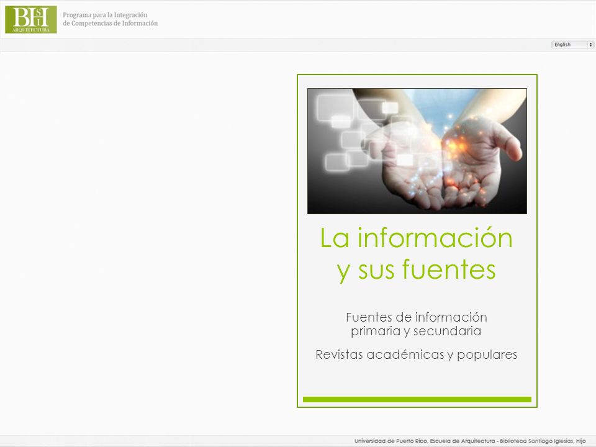Select the 'Programa para la Integración' header text

[105, 15]
